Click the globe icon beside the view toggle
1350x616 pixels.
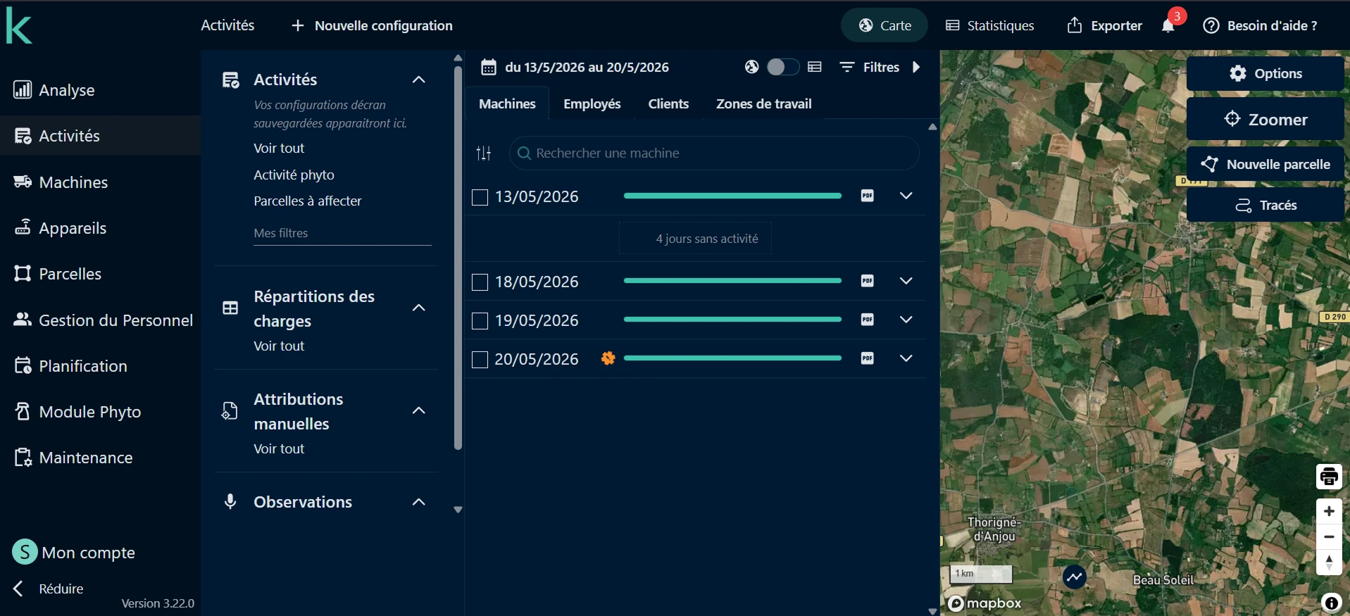(752, 67)
